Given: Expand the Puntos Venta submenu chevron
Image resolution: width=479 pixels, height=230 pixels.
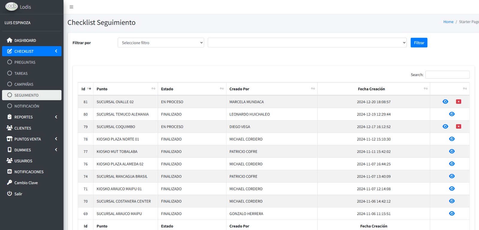Looking at the screenshot, I should (56, 139).
